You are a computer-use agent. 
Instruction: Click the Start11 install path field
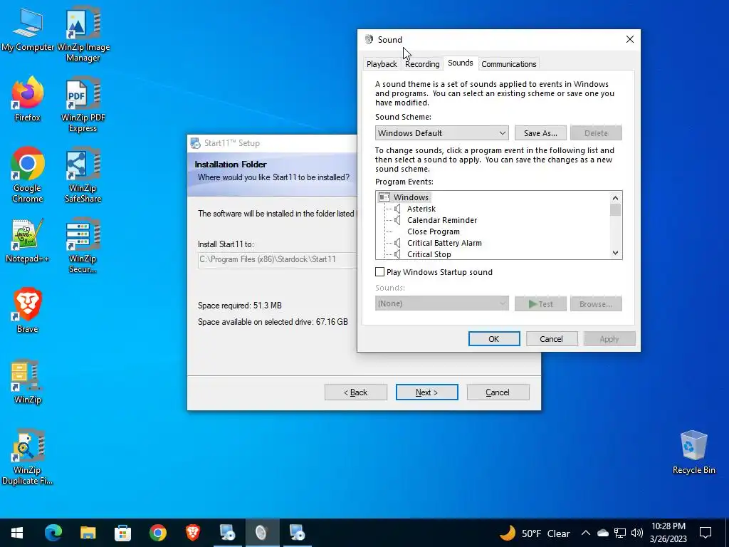pos(278,259)
